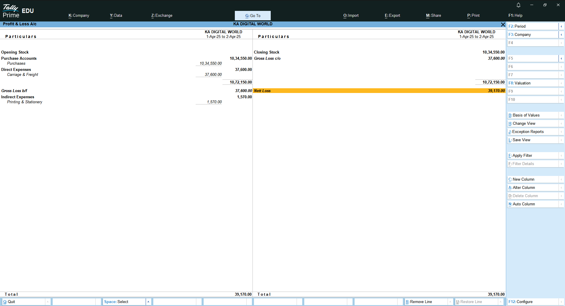
Task: Select the Gross Loss b/f row
Action: coord(126,91)
